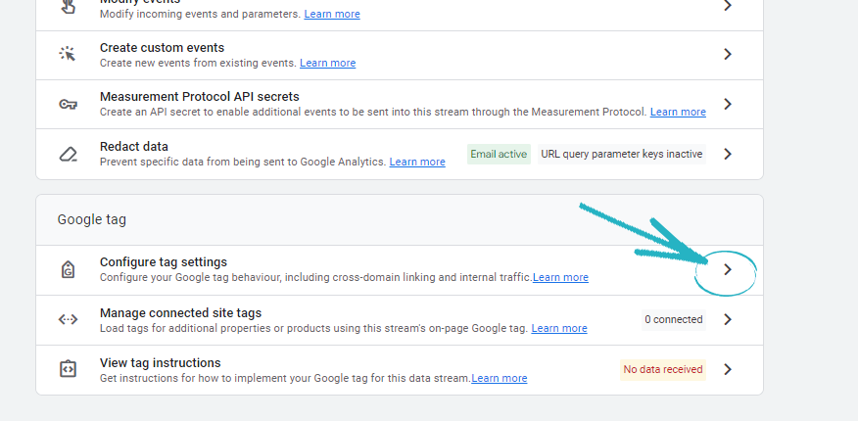Click Learn more for Measurement Protocol API secrets

point(678,112)
